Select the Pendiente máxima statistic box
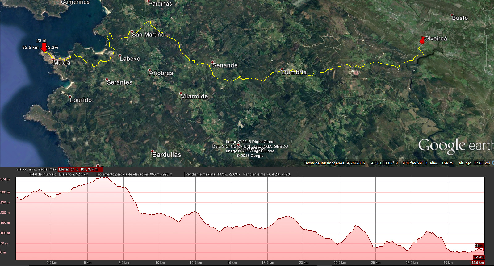 click(213, 174)
